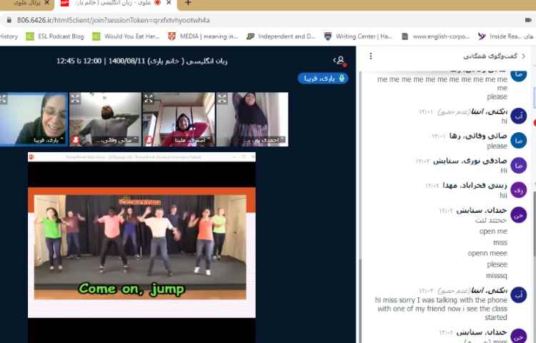Close the active English class tab
This screenshot has width=536, height=343.
coord(169,3)
